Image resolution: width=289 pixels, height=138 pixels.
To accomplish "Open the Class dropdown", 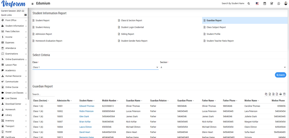I will [x=95, y=67].
